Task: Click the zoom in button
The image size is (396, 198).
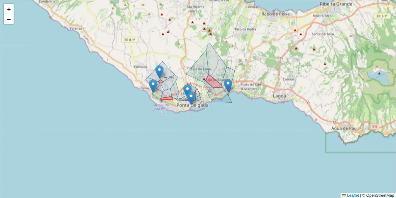Action: coord(9,9)
